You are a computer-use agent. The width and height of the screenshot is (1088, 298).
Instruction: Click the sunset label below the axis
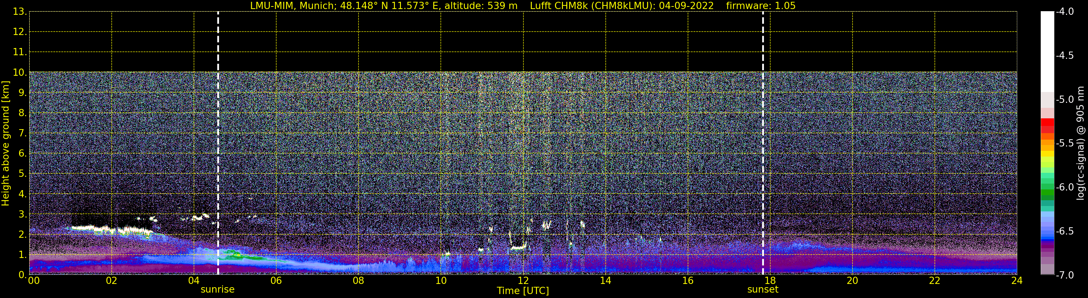[763, 290]
